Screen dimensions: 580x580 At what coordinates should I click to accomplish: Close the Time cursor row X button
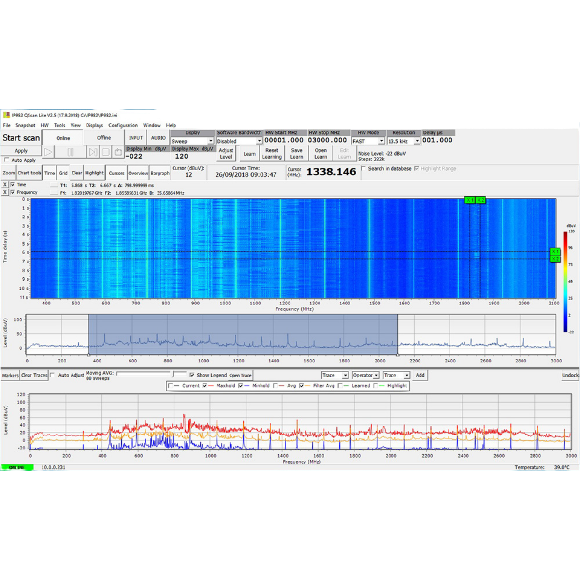pos(5,185)
